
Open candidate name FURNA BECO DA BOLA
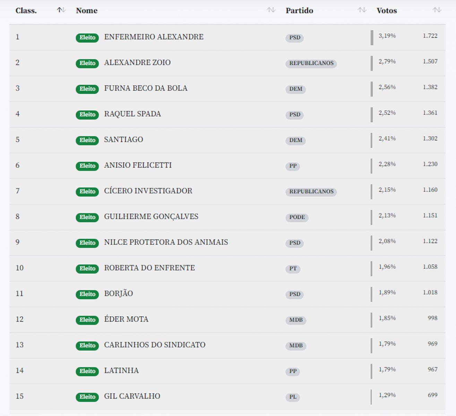click(146, 88)
